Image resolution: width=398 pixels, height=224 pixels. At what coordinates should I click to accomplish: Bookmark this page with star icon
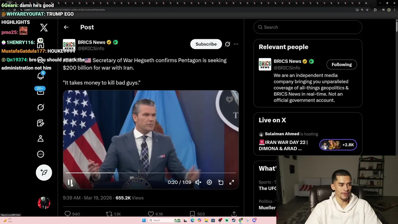point(367,10)
